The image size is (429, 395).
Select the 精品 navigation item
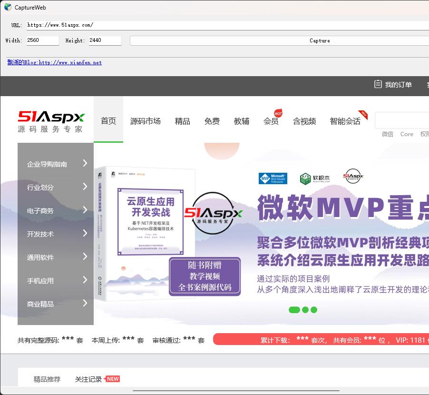[183, 121]
